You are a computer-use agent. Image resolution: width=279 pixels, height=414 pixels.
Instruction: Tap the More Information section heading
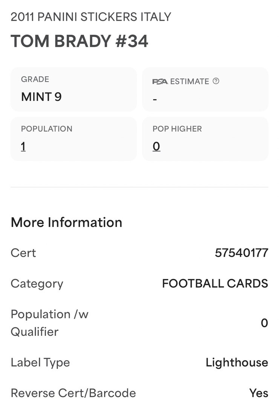[66, 222]
